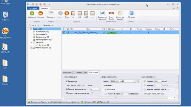The height and width of the screenshot is (107, 191).
Task: Select Выполнены (0) tree item
Action: [x=41, y=34]
